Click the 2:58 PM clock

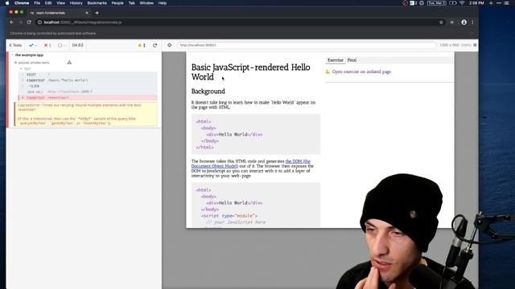(476, 3)
